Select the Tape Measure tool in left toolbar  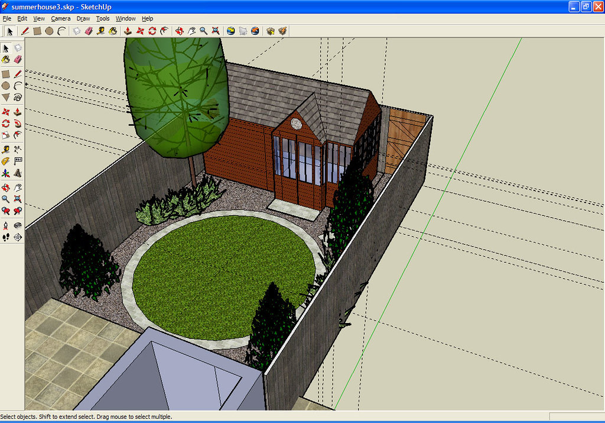(6, 148)
